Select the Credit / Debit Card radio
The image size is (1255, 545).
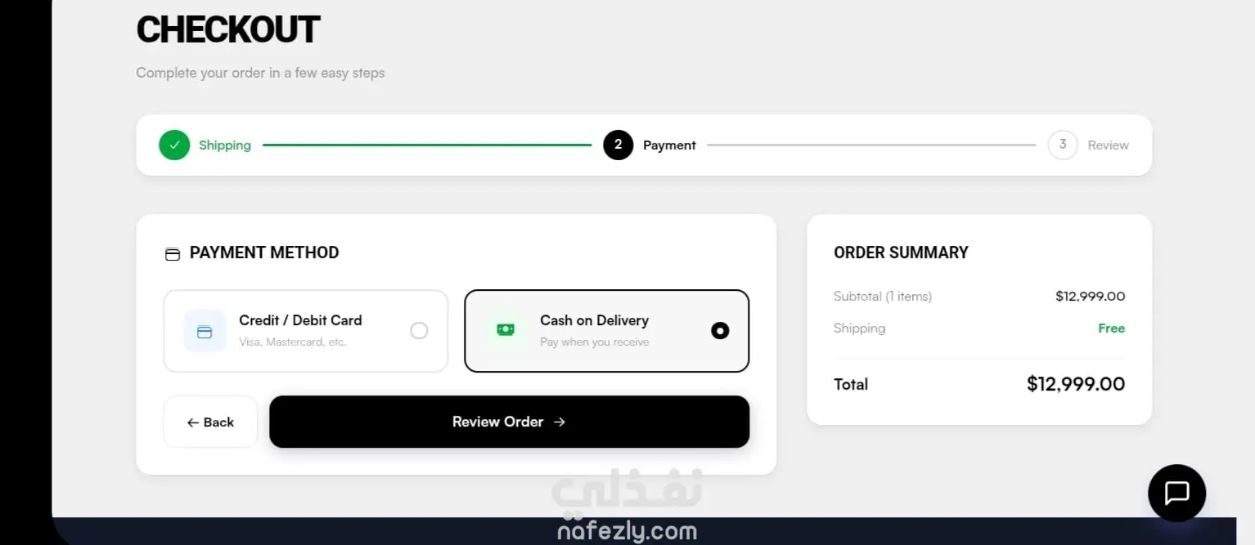point(419,331)
